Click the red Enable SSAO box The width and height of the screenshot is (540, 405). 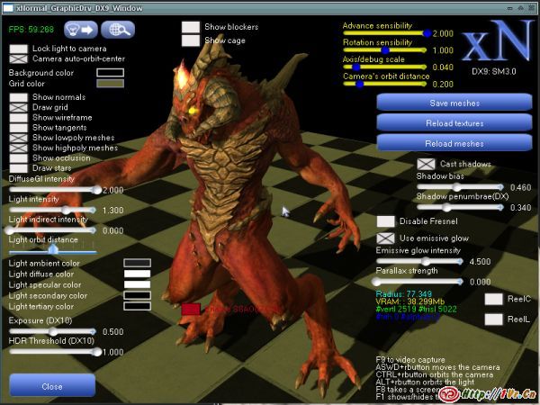point(190,310)
